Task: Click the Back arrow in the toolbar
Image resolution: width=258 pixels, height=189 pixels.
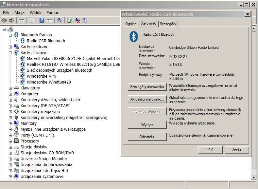Action: [x=4, y=21]
